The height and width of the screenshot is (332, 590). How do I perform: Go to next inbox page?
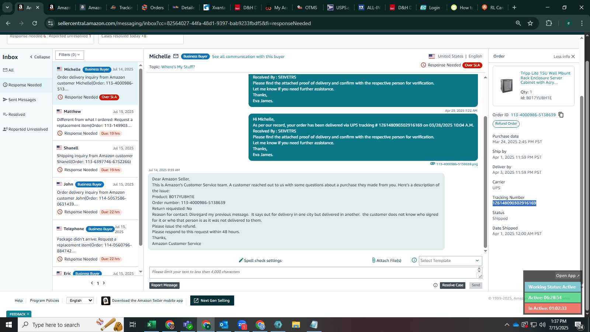tap(104, 283)
